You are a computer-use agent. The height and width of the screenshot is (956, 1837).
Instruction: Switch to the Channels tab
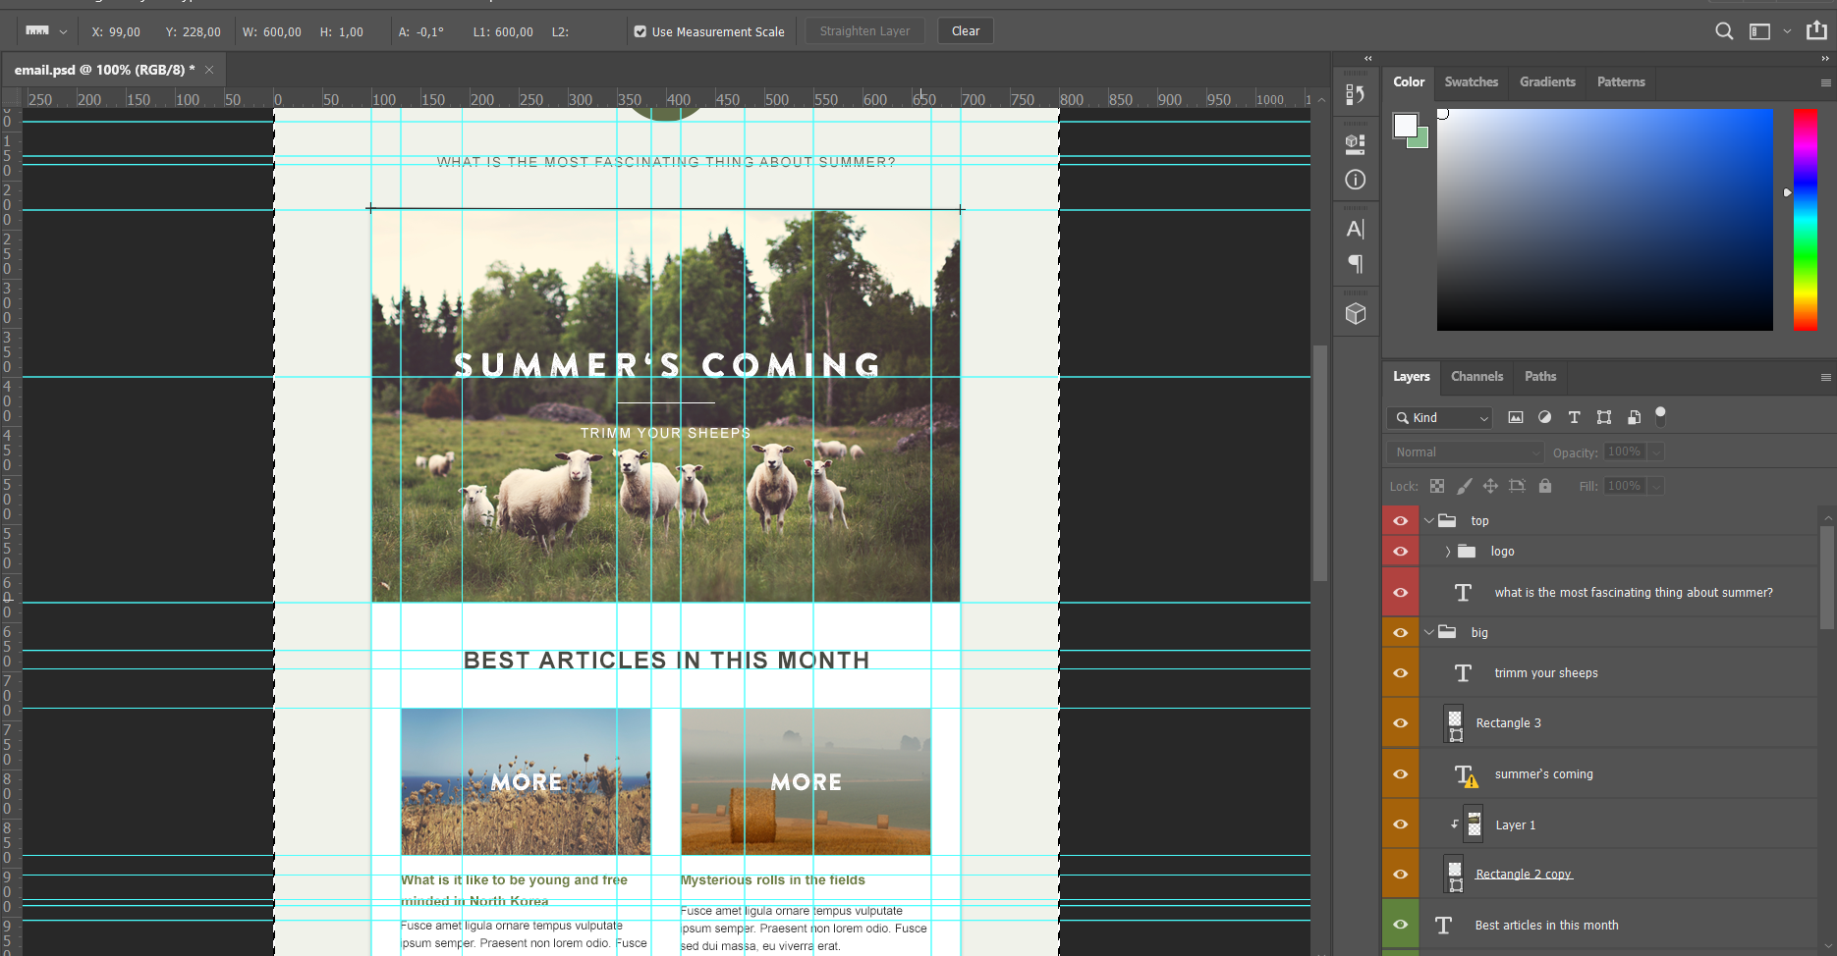[1476, 377]
